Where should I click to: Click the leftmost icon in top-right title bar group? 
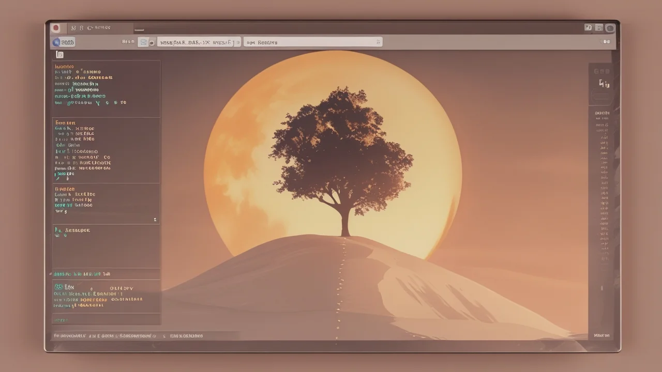click(588, 28)
